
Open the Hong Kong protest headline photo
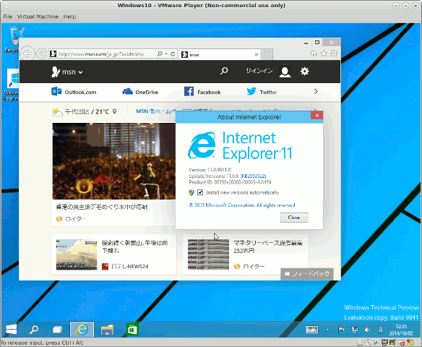(114, 161)
